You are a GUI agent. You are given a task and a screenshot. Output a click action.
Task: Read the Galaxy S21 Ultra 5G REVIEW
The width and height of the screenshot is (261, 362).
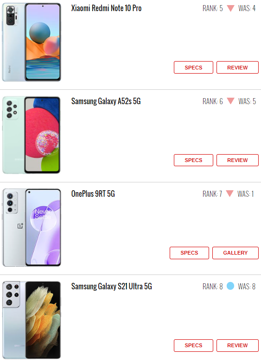coord(237,345)
